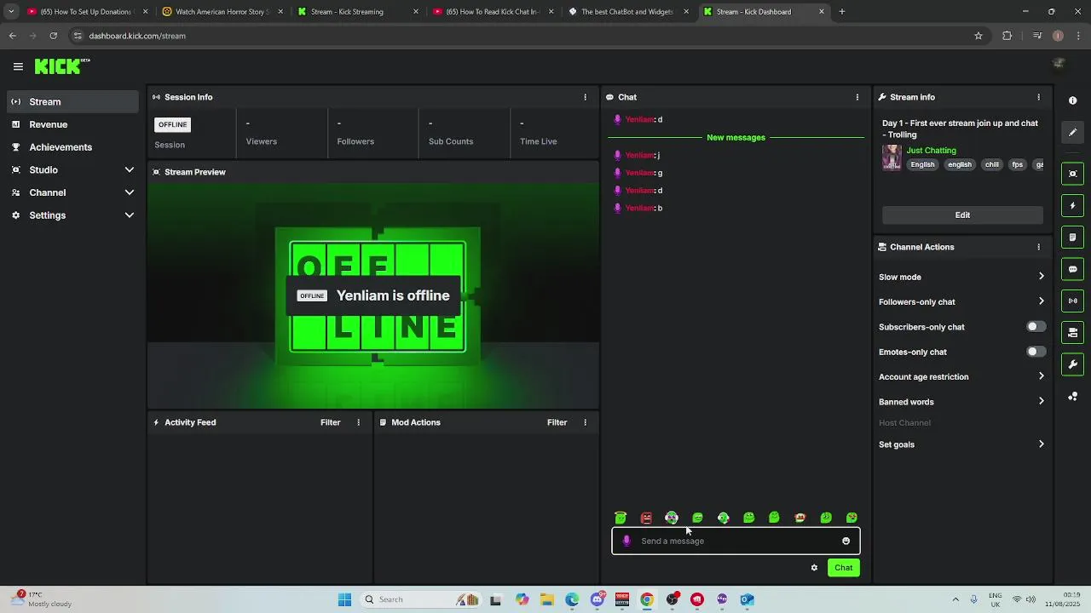Open Chat panel three-dot options
This screenshot has width=1091, height=613.
click(857, 97)
